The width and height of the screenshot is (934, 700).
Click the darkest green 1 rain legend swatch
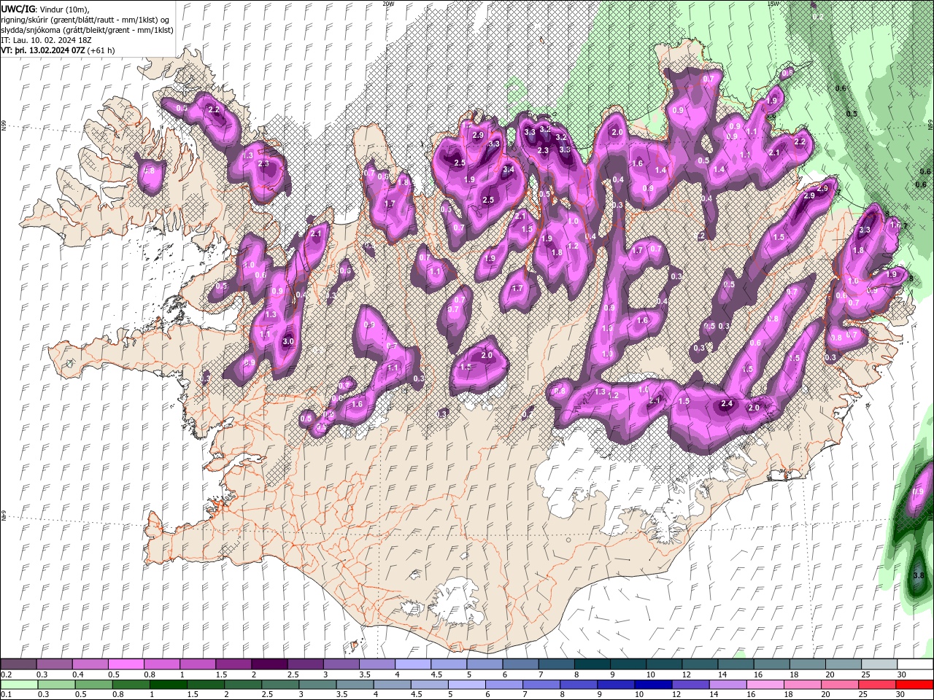pyautogui.click(x=169, y=685)
